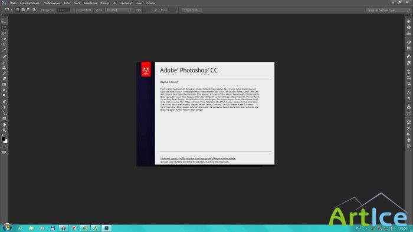Open the Фильтр menu

coord(104,3)
